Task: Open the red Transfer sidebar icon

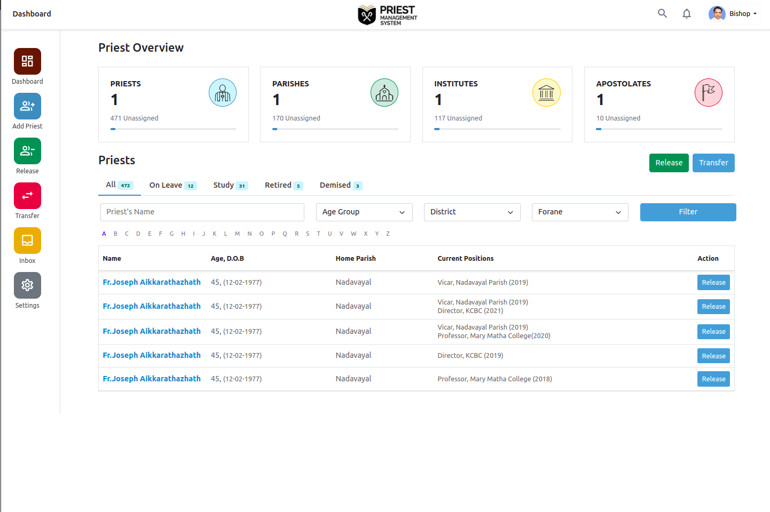Action: point(27,196)
